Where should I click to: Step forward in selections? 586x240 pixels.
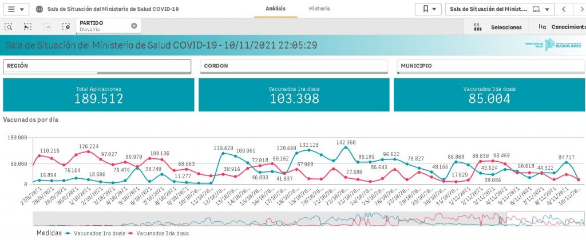pos(47,26)
